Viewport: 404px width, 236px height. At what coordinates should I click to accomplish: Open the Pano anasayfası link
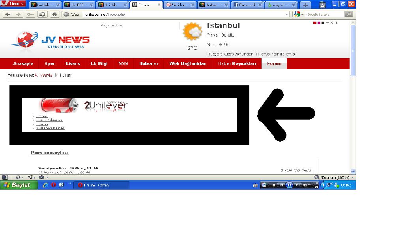pos(49,153)
